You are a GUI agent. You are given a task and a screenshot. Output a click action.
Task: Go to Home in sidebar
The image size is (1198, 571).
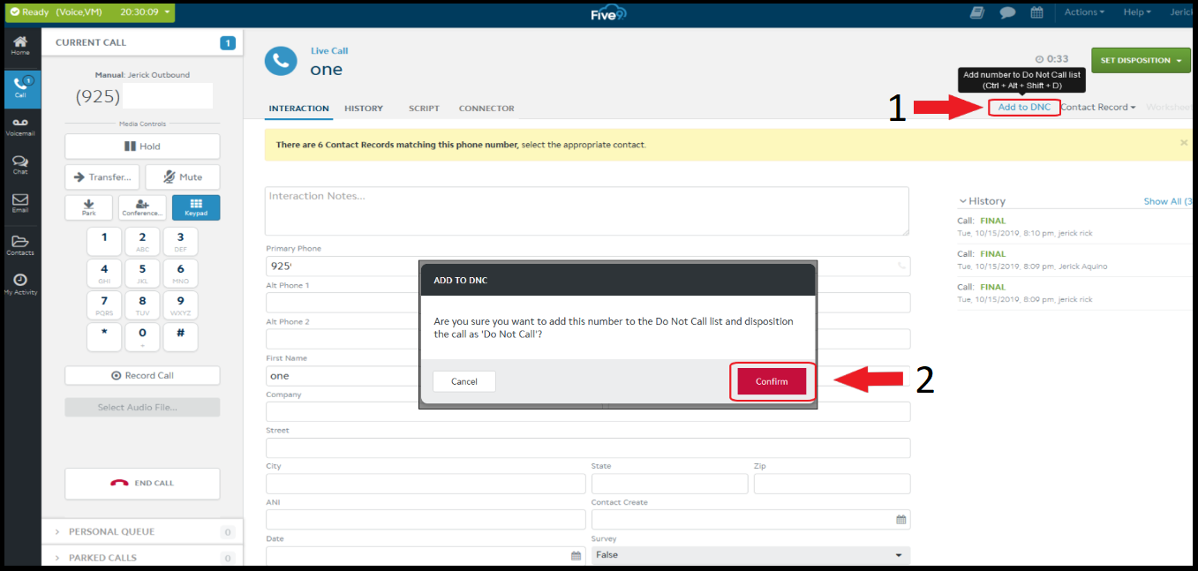(19, 46)
